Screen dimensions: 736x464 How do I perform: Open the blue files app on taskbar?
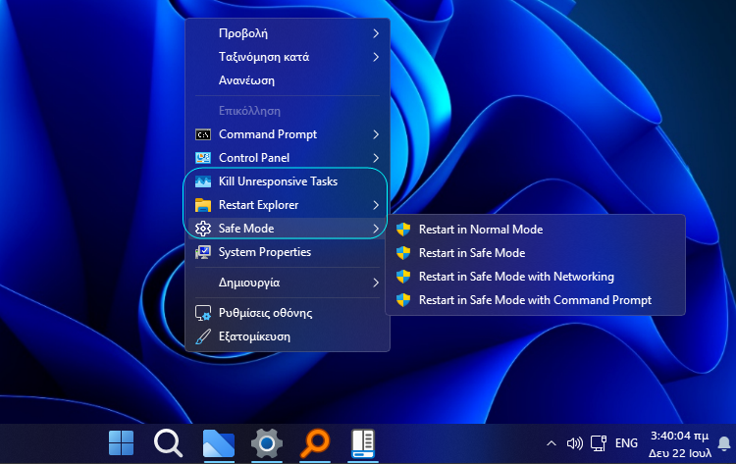218,443
